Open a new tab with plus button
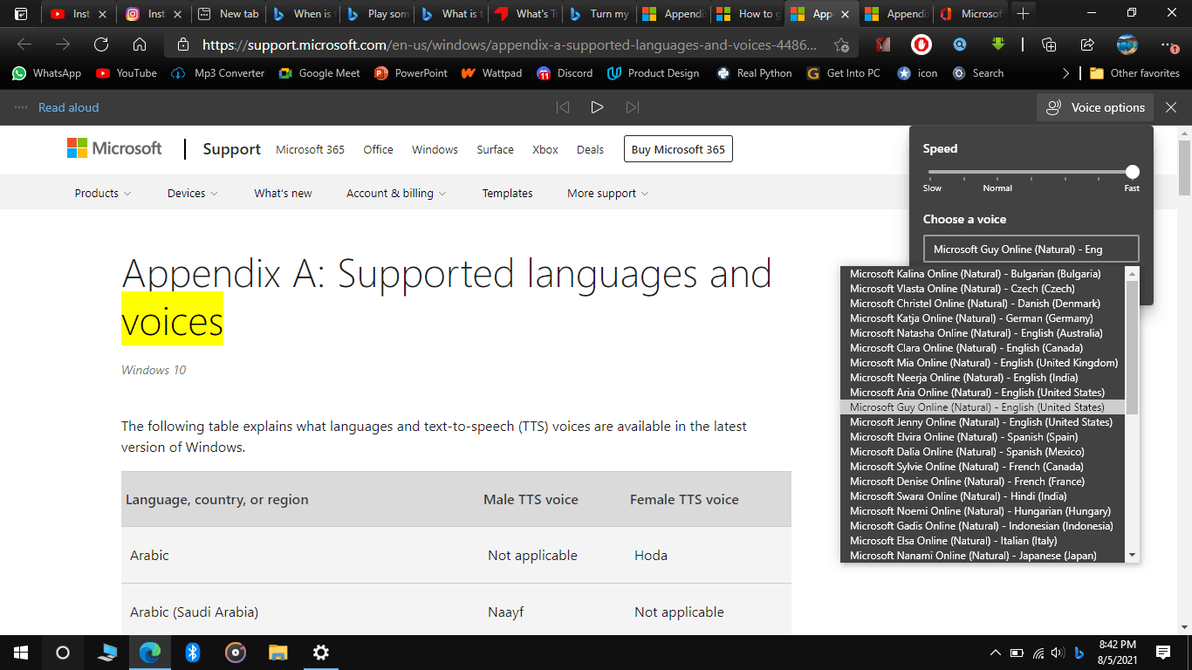Screen dimensions: 1192x670 (1024, 14)
